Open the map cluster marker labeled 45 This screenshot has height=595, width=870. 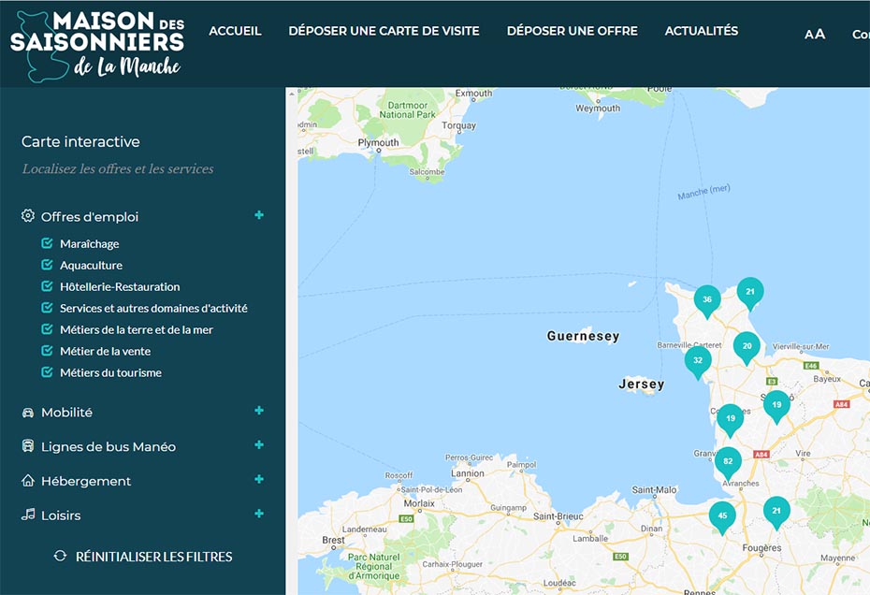point(722,518)
